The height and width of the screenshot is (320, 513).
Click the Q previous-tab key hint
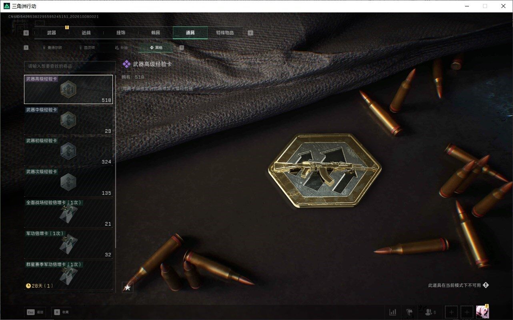[x=26, y=33]
